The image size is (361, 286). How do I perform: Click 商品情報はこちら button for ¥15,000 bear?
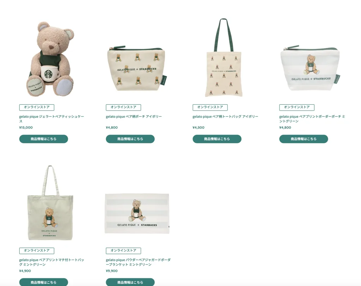pyautogui.click(x=43, y=139)
